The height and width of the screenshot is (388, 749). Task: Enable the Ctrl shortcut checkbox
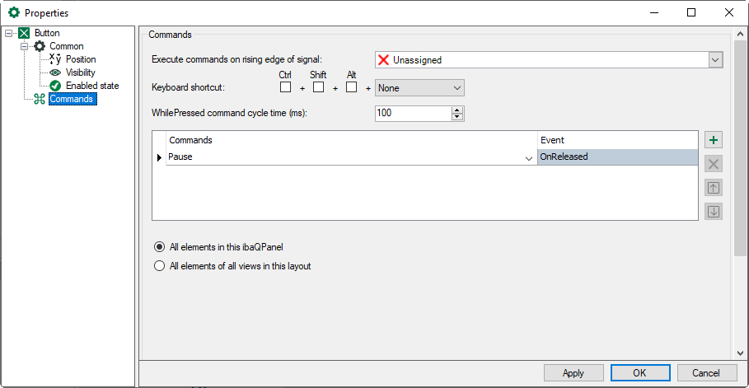(x=285, y=87)
